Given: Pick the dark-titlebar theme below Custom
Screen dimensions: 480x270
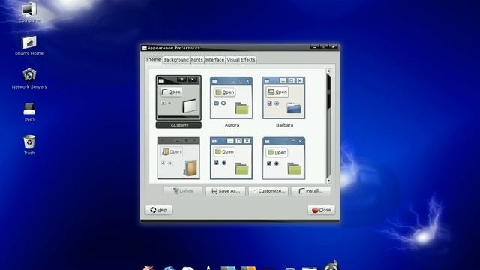Looking at the screenshot, I should pyautogui.click(x=178, y=158).
